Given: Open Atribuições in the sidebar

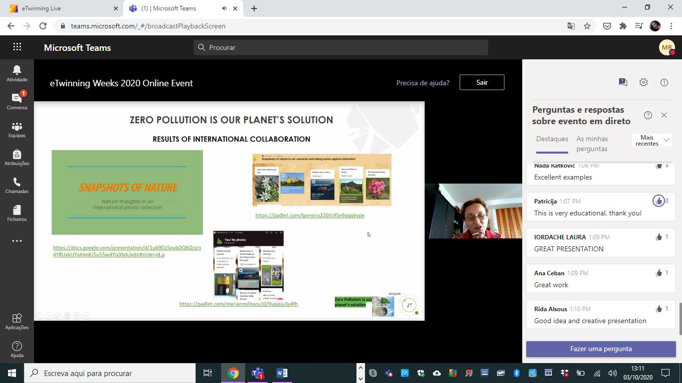Looking at the screenshot, I should (x=17, y=157).
